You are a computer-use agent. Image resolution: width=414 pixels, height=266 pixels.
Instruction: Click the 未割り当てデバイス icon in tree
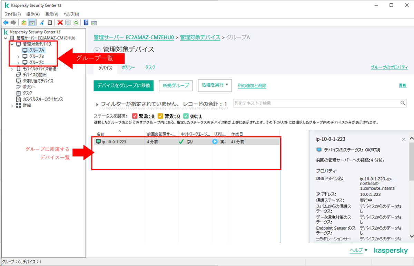click(x=19, y=81)
